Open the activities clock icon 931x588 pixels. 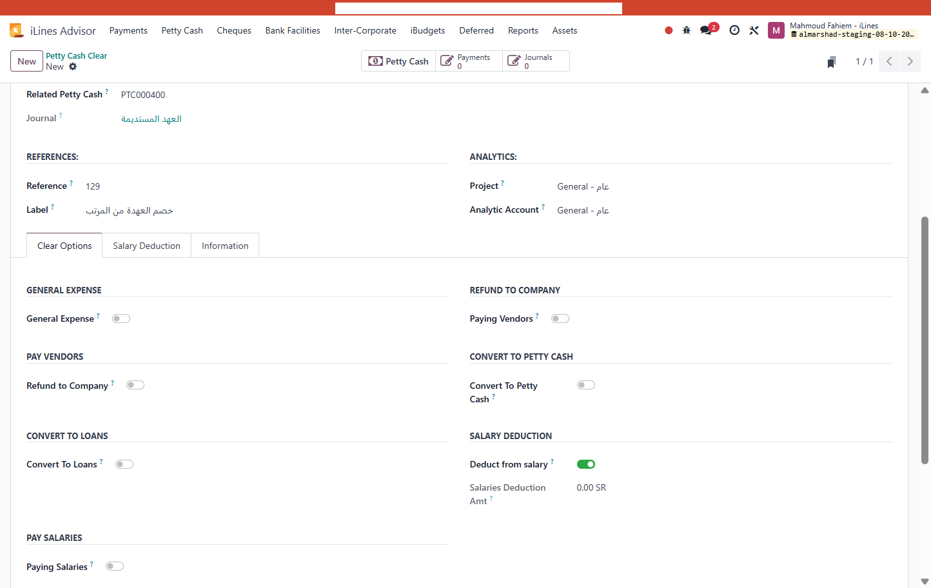734,30
